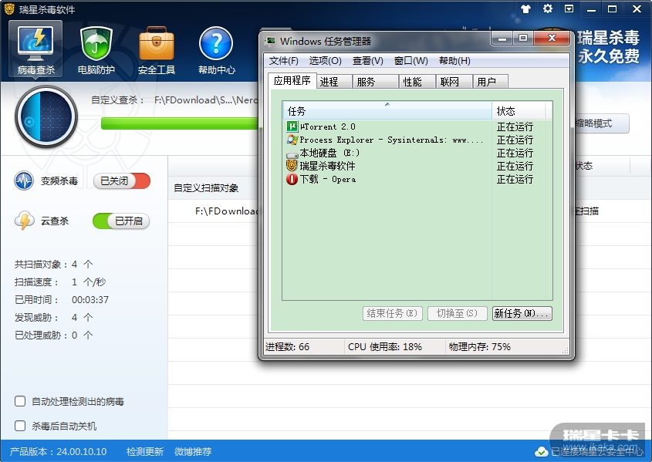Switch to the 用户 tab
The image size is (652, 462).
tap(491, 82)
